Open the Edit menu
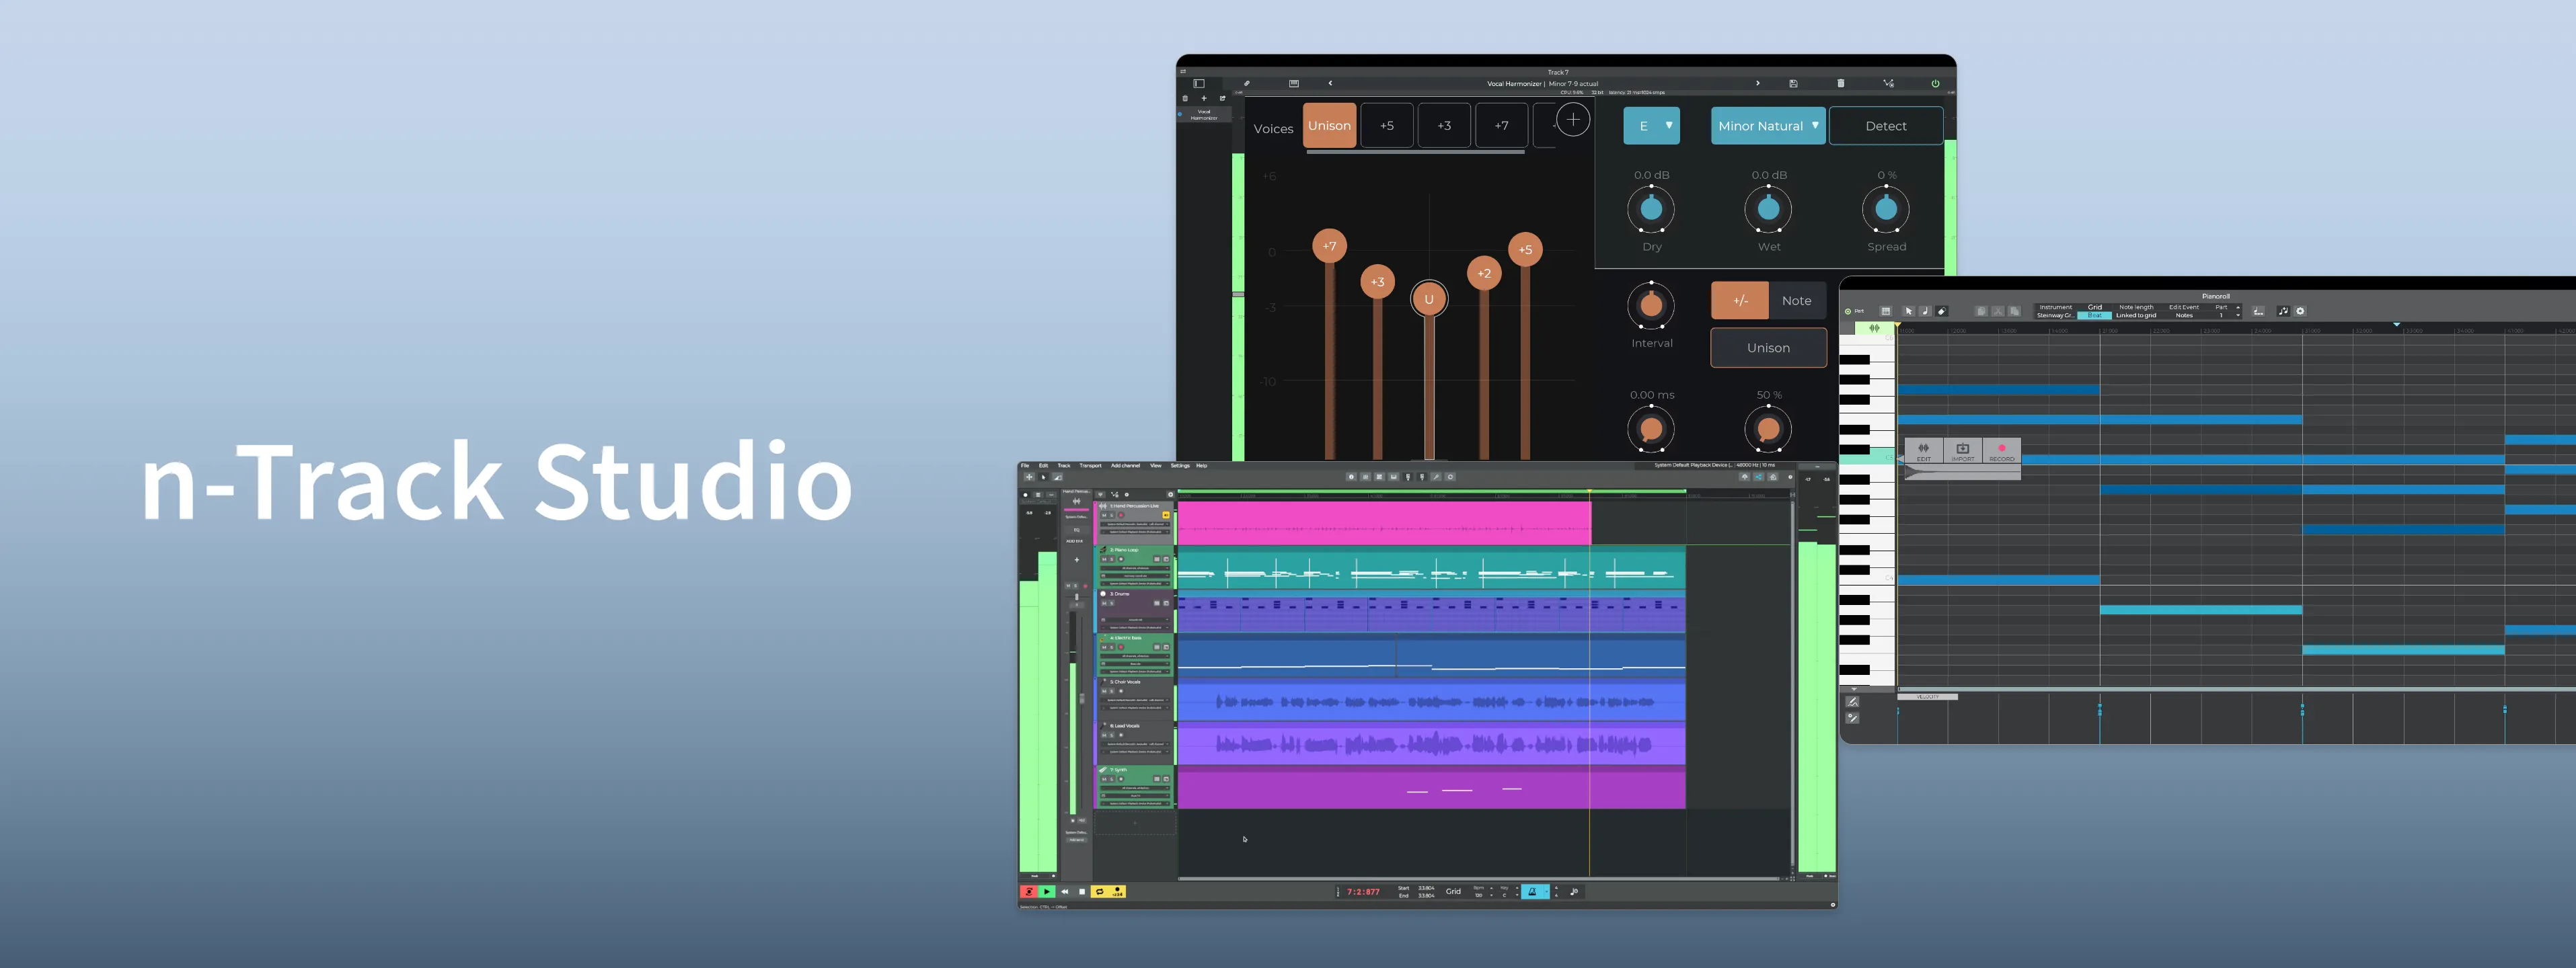The width and height of the screenshot is (2576, 968). click(x=1044, y=466)
